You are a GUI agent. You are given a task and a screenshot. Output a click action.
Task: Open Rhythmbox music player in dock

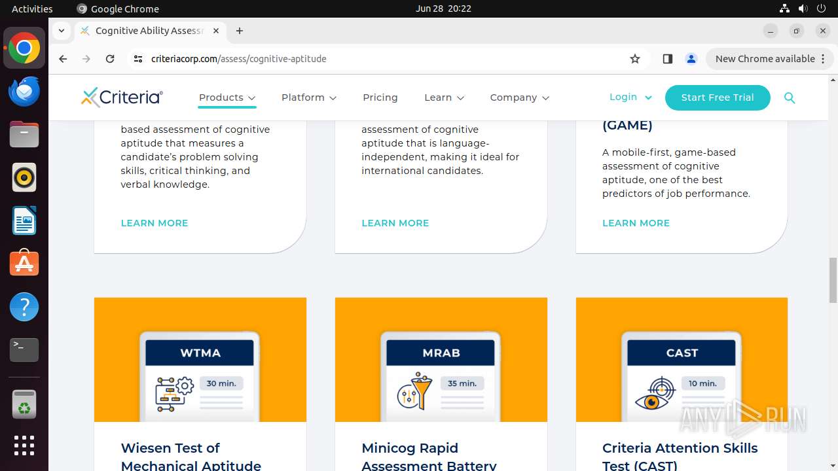[x=24, y=177]
